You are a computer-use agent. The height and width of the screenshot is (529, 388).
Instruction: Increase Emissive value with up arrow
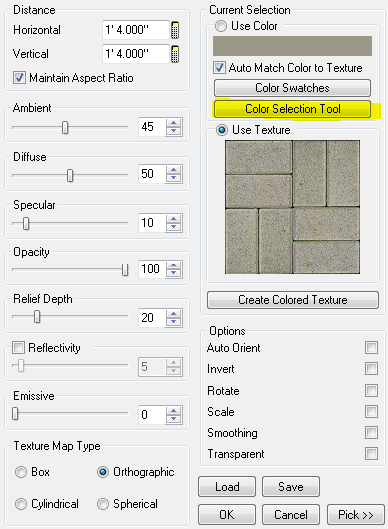pos(174,411)
